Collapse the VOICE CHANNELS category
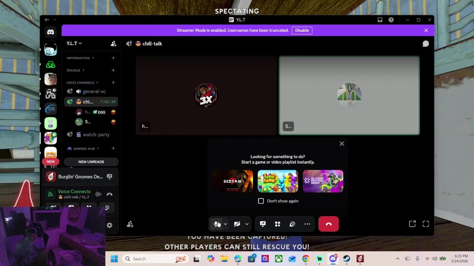The image size is (474, 266). 83,82
